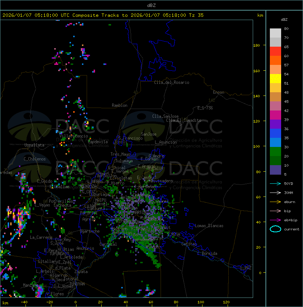303x307 pixels.
Task: Click the 'Catitas' map label
Action: point(189,244)
